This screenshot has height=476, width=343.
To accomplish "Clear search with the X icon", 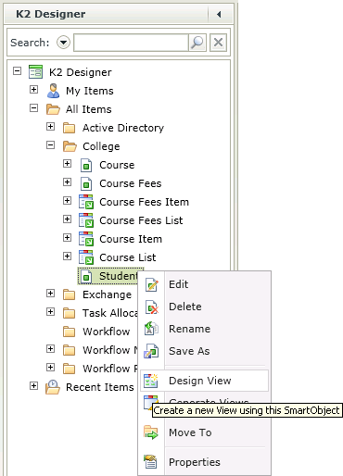I will coord(218,43).
